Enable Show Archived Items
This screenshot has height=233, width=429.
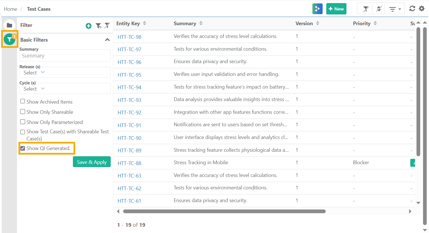[22, 101]
